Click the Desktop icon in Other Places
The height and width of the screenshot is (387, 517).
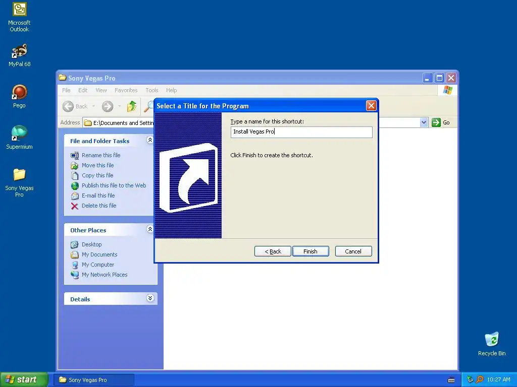pyautogui.click(x=75, y=244)
